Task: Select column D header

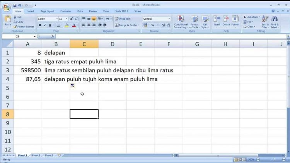Action: (x=112, y=44)
